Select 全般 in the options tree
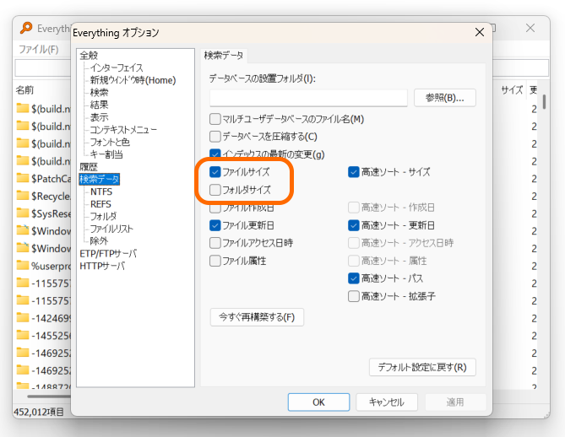 point(89,55)
